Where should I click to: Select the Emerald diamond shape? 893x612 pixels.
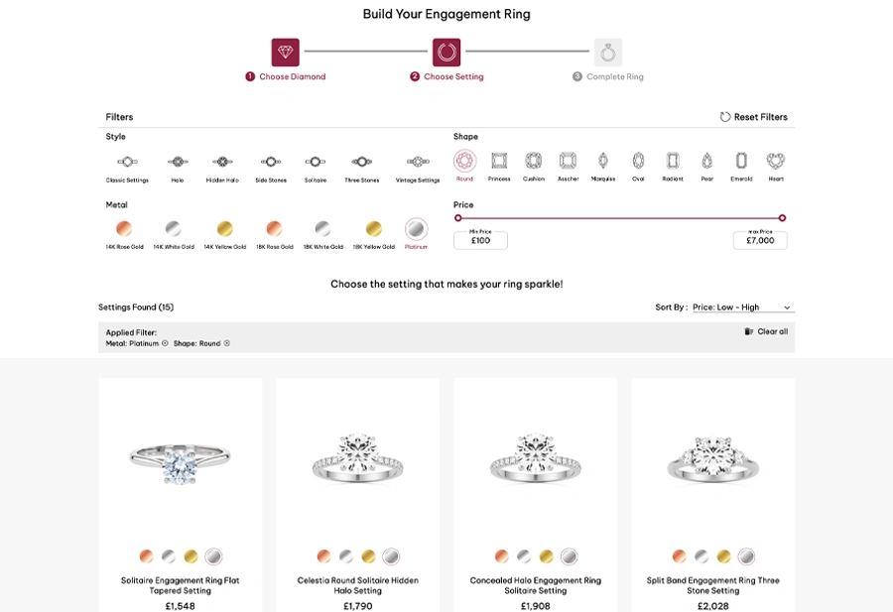point(741,161)
